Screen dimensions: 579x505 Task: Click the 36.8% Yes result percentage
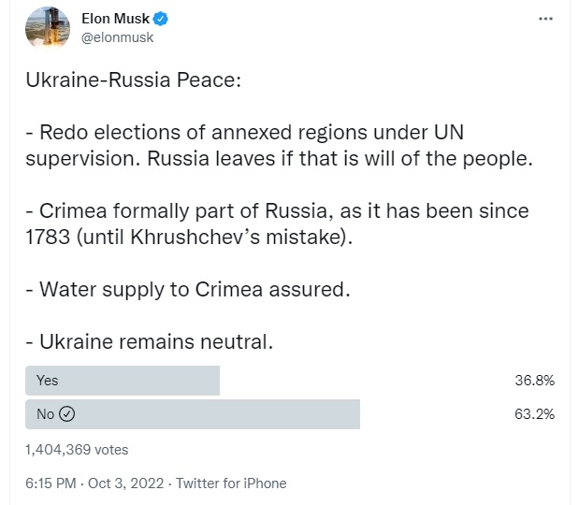[x=535, y=381]
